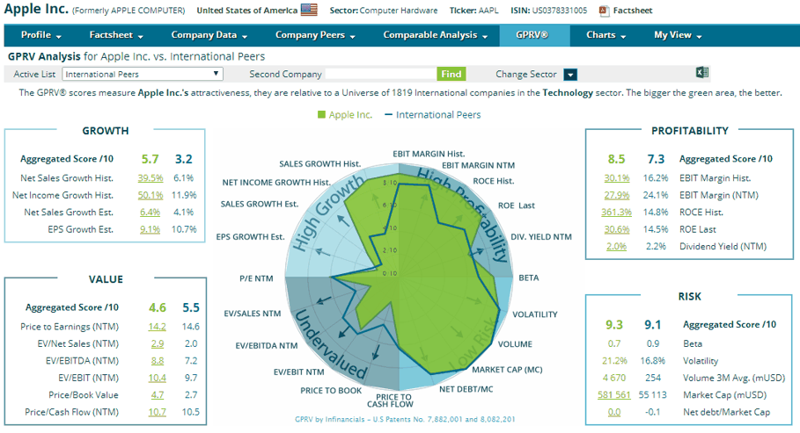
Task: Open the Active List International Peers combo box
Action: pos(143,74)
